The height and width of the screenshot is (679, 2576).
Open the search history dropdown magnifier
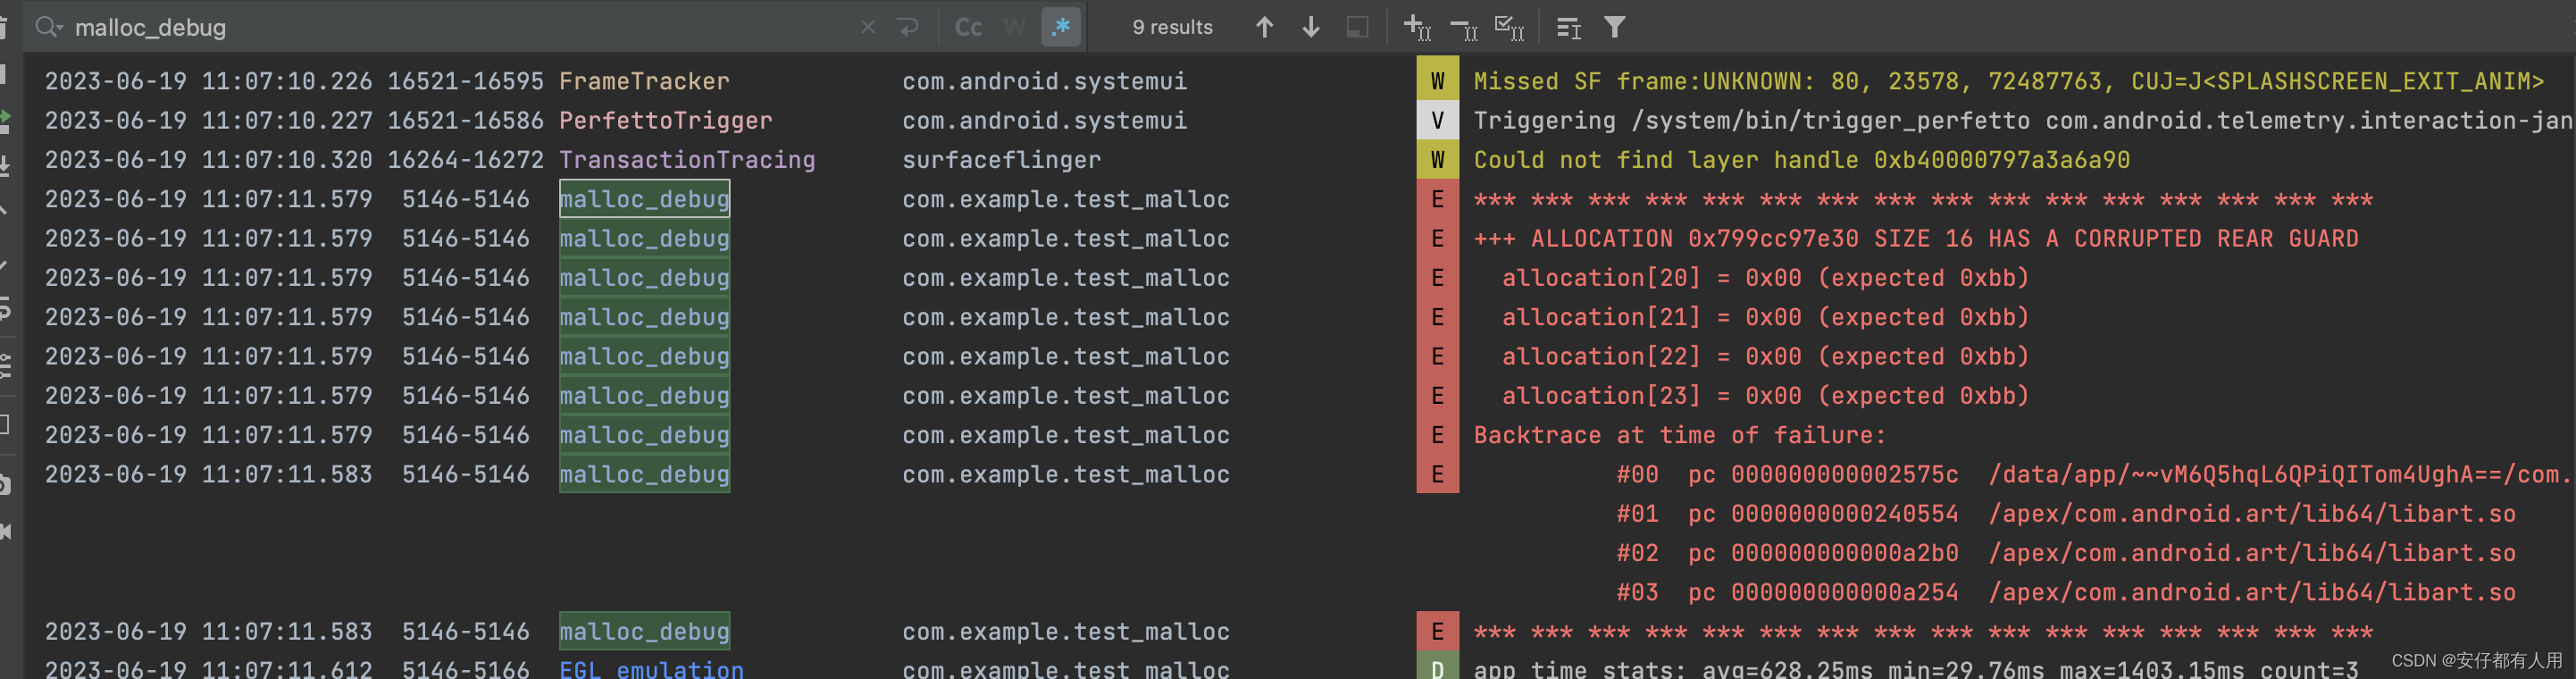pos(48,27)
